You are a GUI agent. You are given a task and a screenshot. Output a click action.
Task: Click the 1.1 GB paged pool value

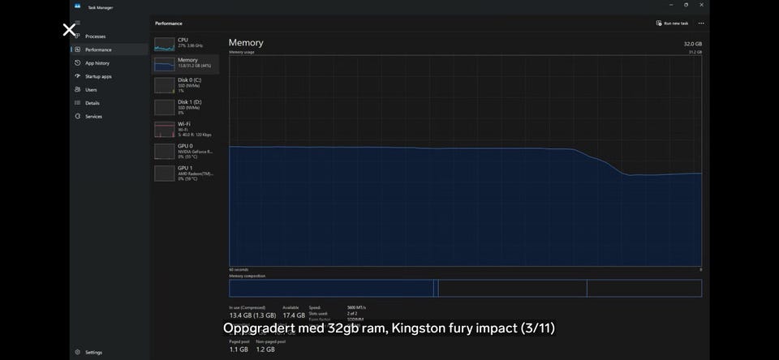pos(239,349)
